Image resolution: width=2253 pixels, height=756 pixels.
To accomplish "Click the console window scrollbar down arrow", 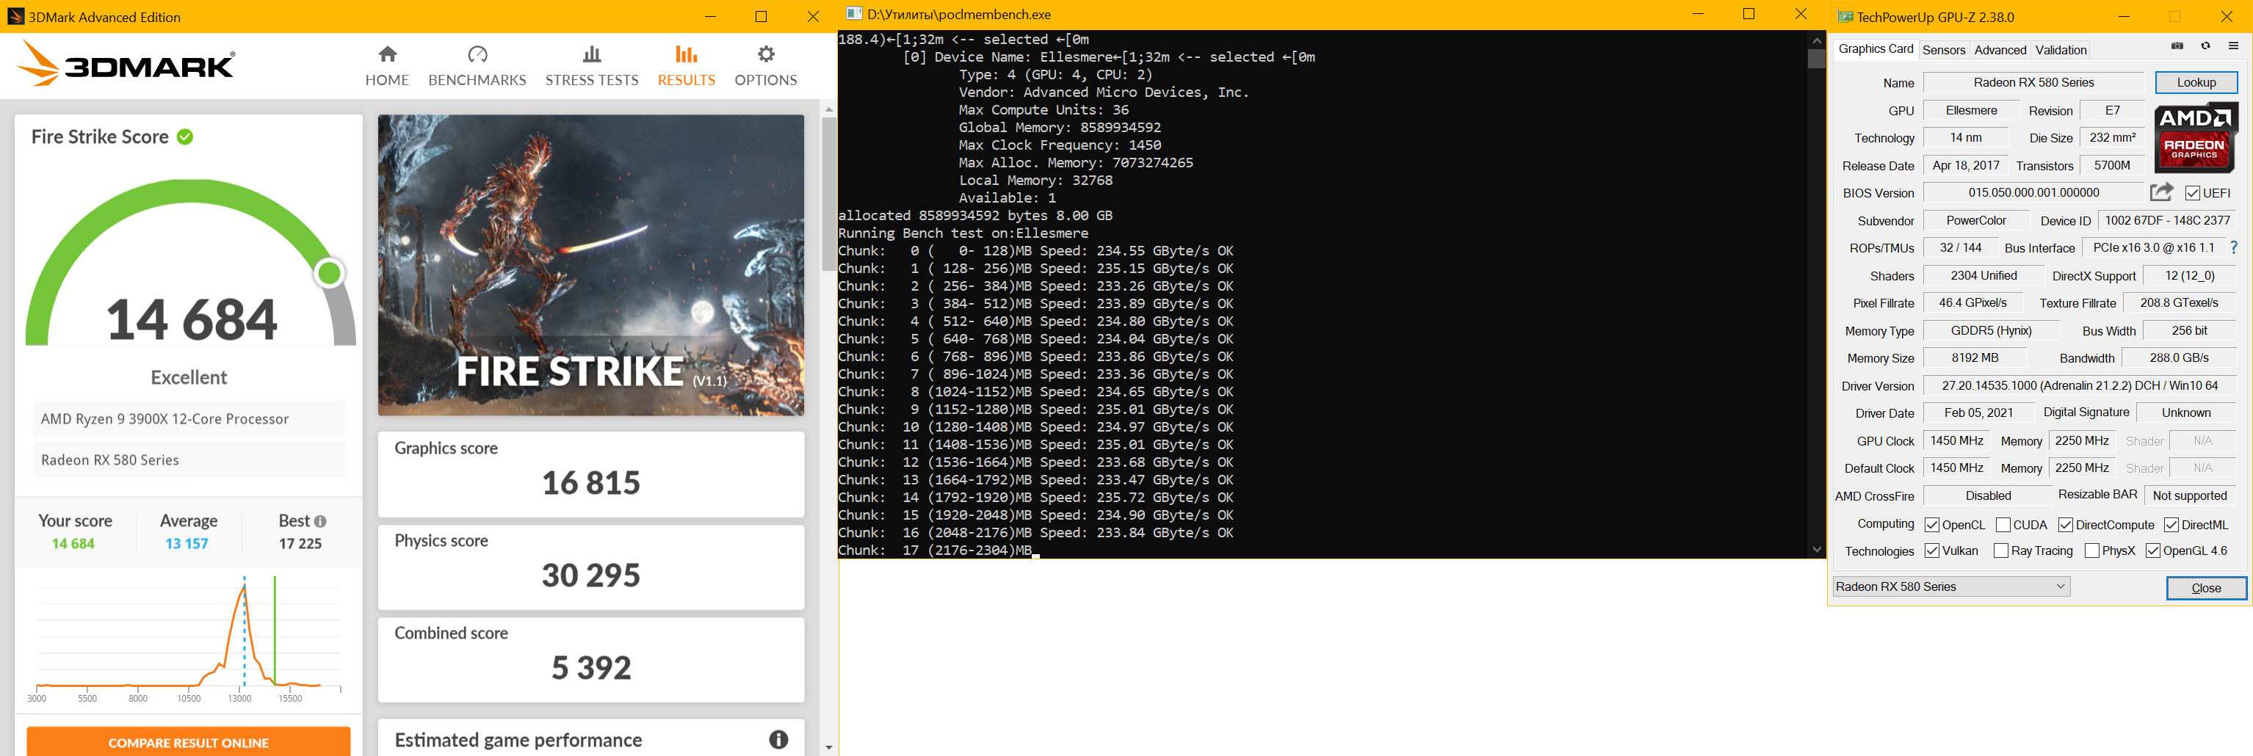I will coord(1817,549).
